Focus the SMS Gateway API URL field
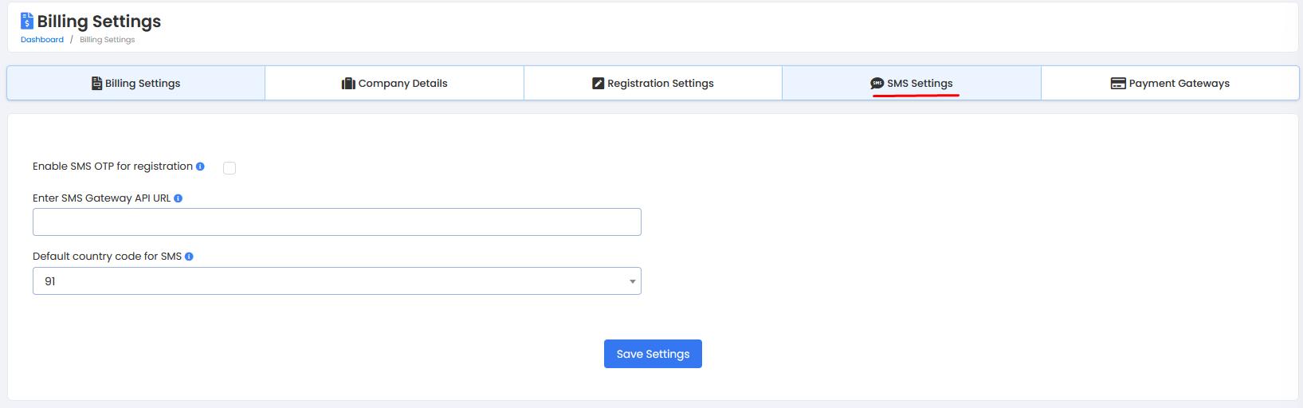The image size is (1303, 408). [336, 222]
